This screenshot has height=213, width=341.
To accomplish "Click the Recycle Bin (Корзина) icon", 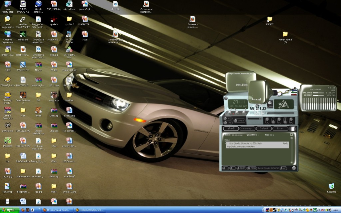I will click(331, 186).
